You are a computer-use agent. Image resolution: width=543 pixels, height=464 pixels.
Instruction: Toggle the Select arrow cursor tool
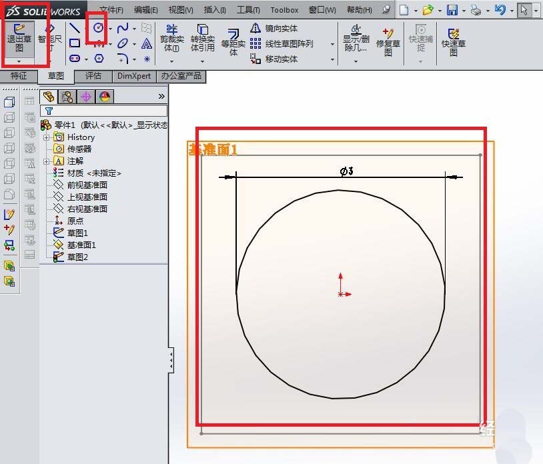524,10
